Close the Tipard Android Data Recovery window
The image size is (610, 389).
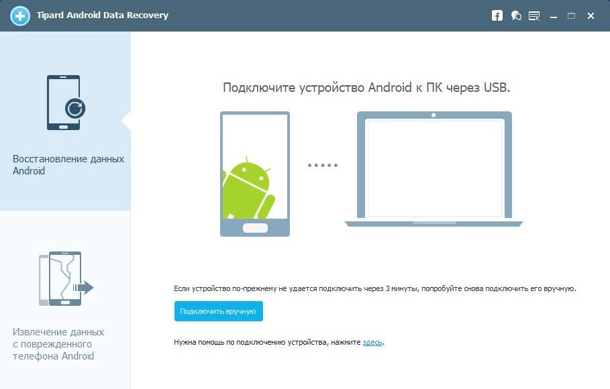tap(591, 16)
